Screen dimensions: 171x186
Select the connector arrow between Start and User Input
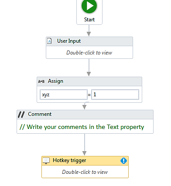89,30
